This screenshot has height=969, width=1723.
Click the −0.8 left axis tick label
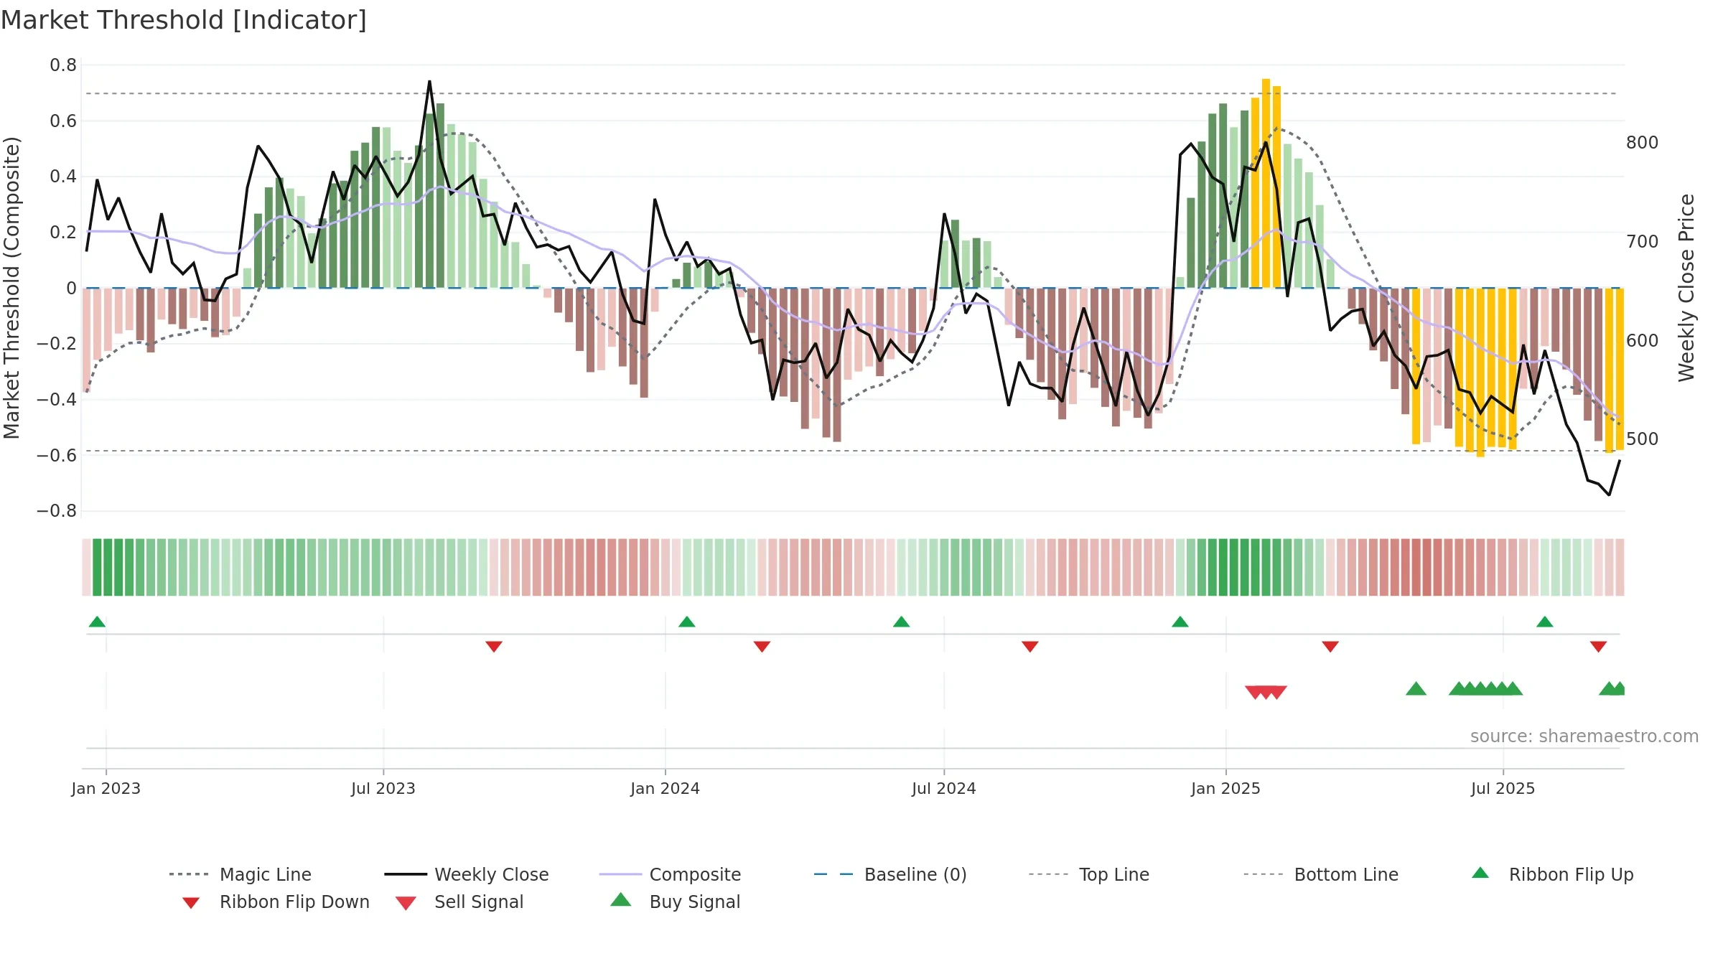pyautogui.click(x=57, y=511)
